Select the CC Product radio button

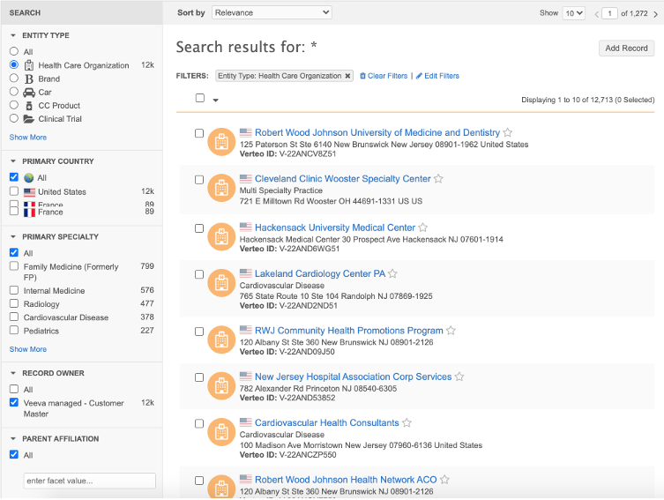pos(14,105)
